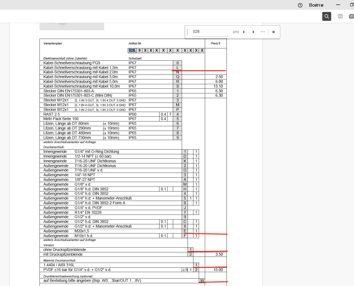Click mit Druckspitzenblende option

tap(63, 254)
